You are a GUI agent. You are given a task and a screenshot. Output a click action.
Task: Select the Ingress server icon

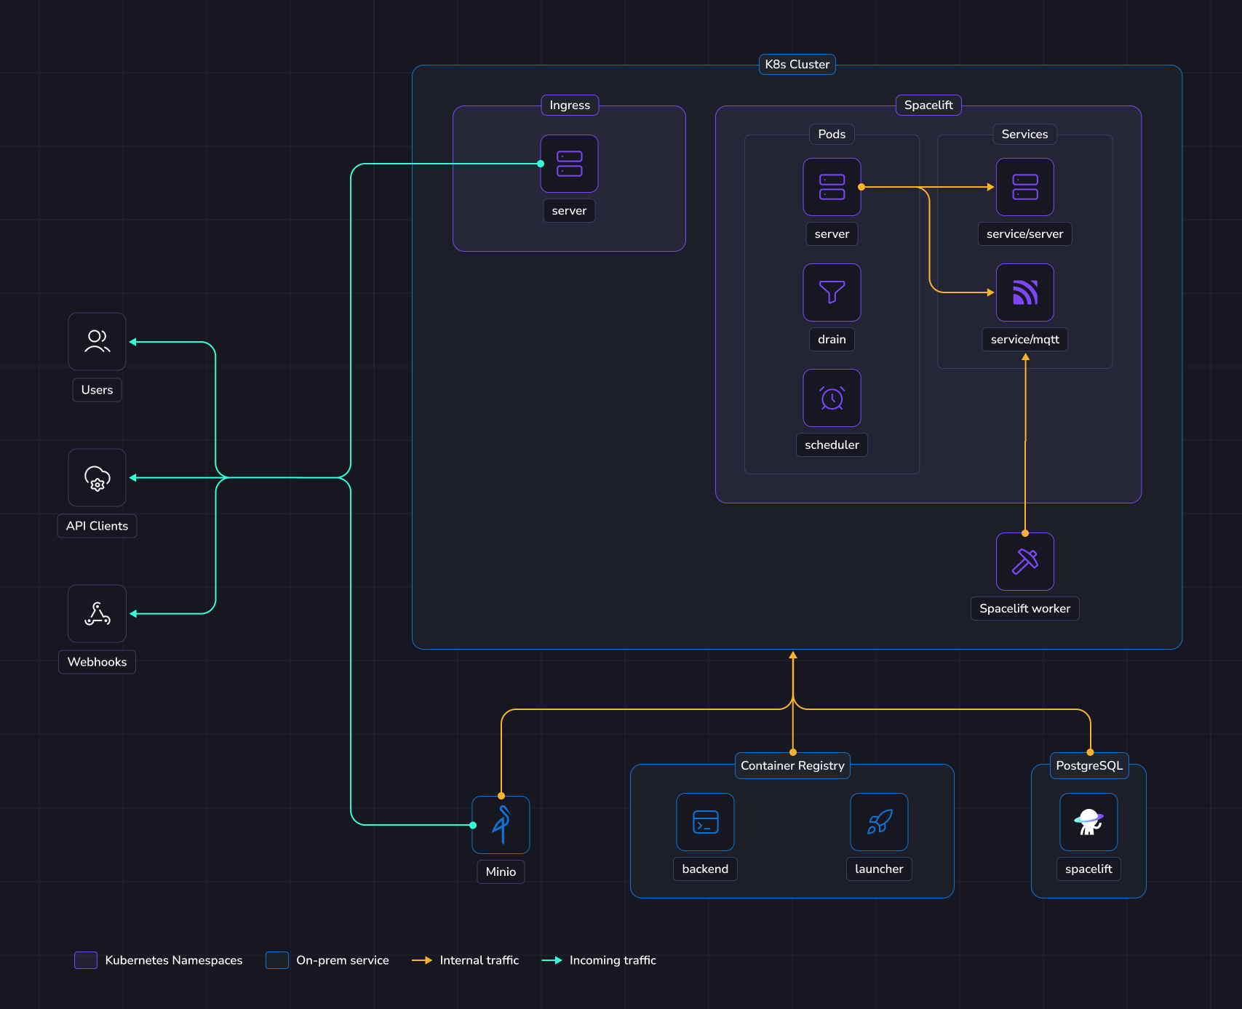[569, 164]
